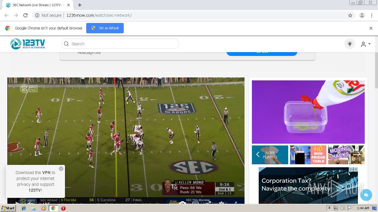Toggle dark mode with the lightbulb icon
378x212 pixels.
[350, 44]
